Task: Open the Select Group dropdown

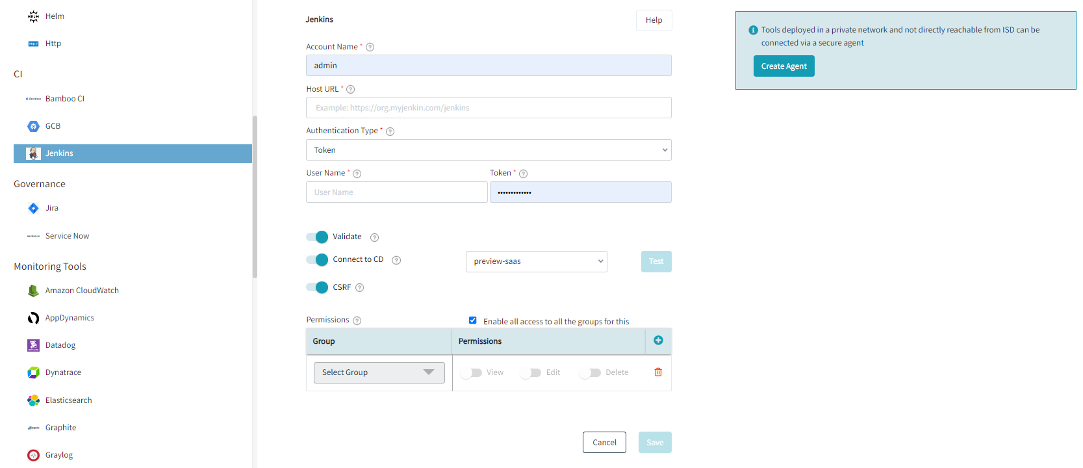Action: pos(379,372)
